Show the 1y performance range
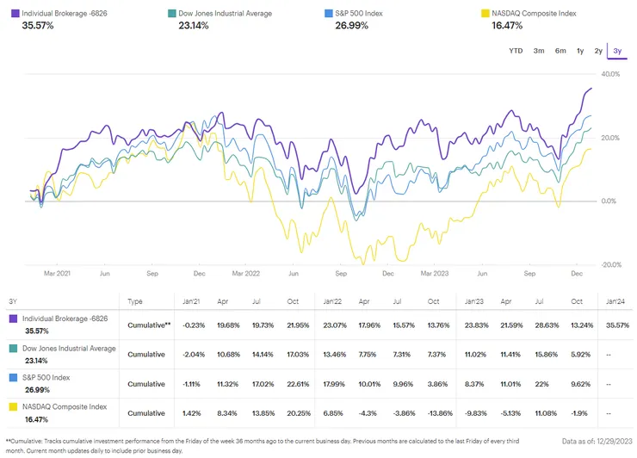Image resolution: width=637 pixels, height=458 pixels. (x=580, y=51)
